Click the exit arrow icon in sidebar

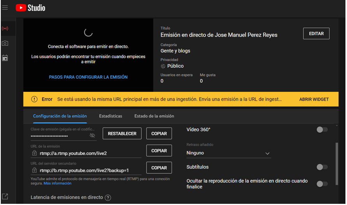pos(5,196)
